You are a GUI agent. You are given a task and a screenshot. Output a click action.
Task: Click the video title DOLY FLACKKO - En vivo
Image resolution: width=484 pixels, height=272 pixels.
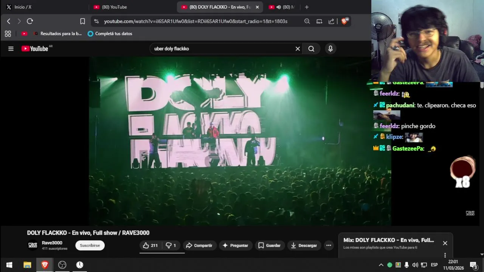pyautogui.click(x=88, y=233)
